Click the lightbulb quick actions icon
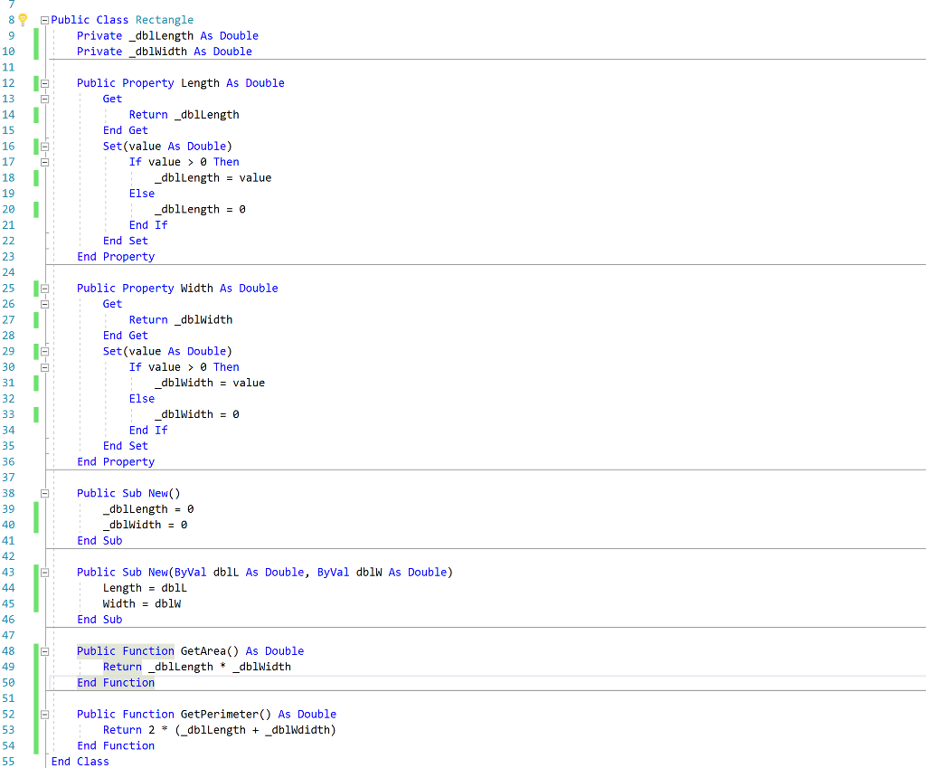The width and height of the screenshot is (926, 768). (x=24, y=20)
